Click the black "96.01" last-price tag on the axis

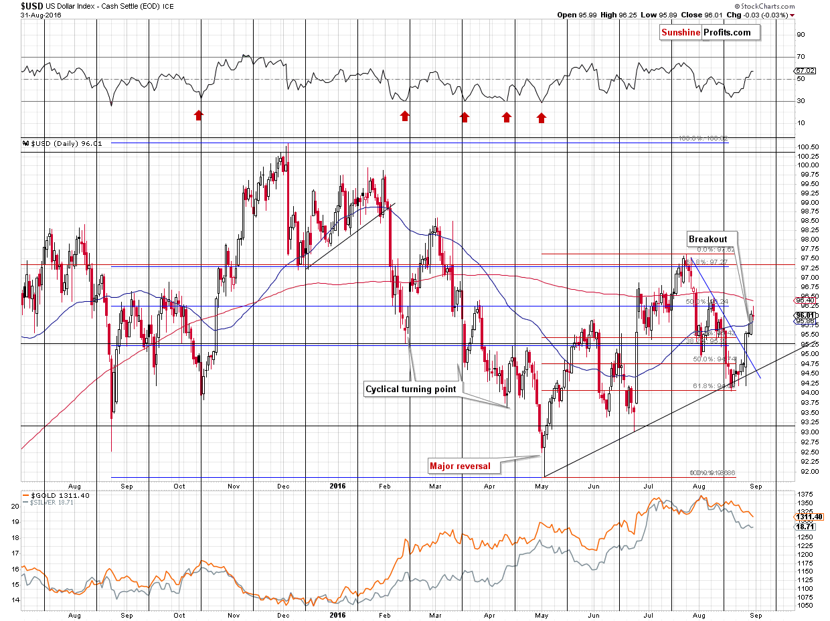(x=804, y=315)
